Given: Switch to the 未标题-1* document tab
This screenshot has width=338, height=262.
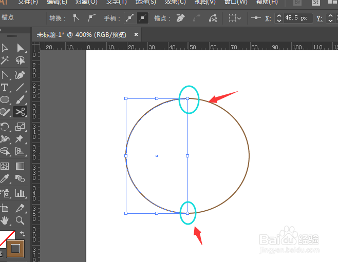Looking at the screenshot, I should 82,35.
